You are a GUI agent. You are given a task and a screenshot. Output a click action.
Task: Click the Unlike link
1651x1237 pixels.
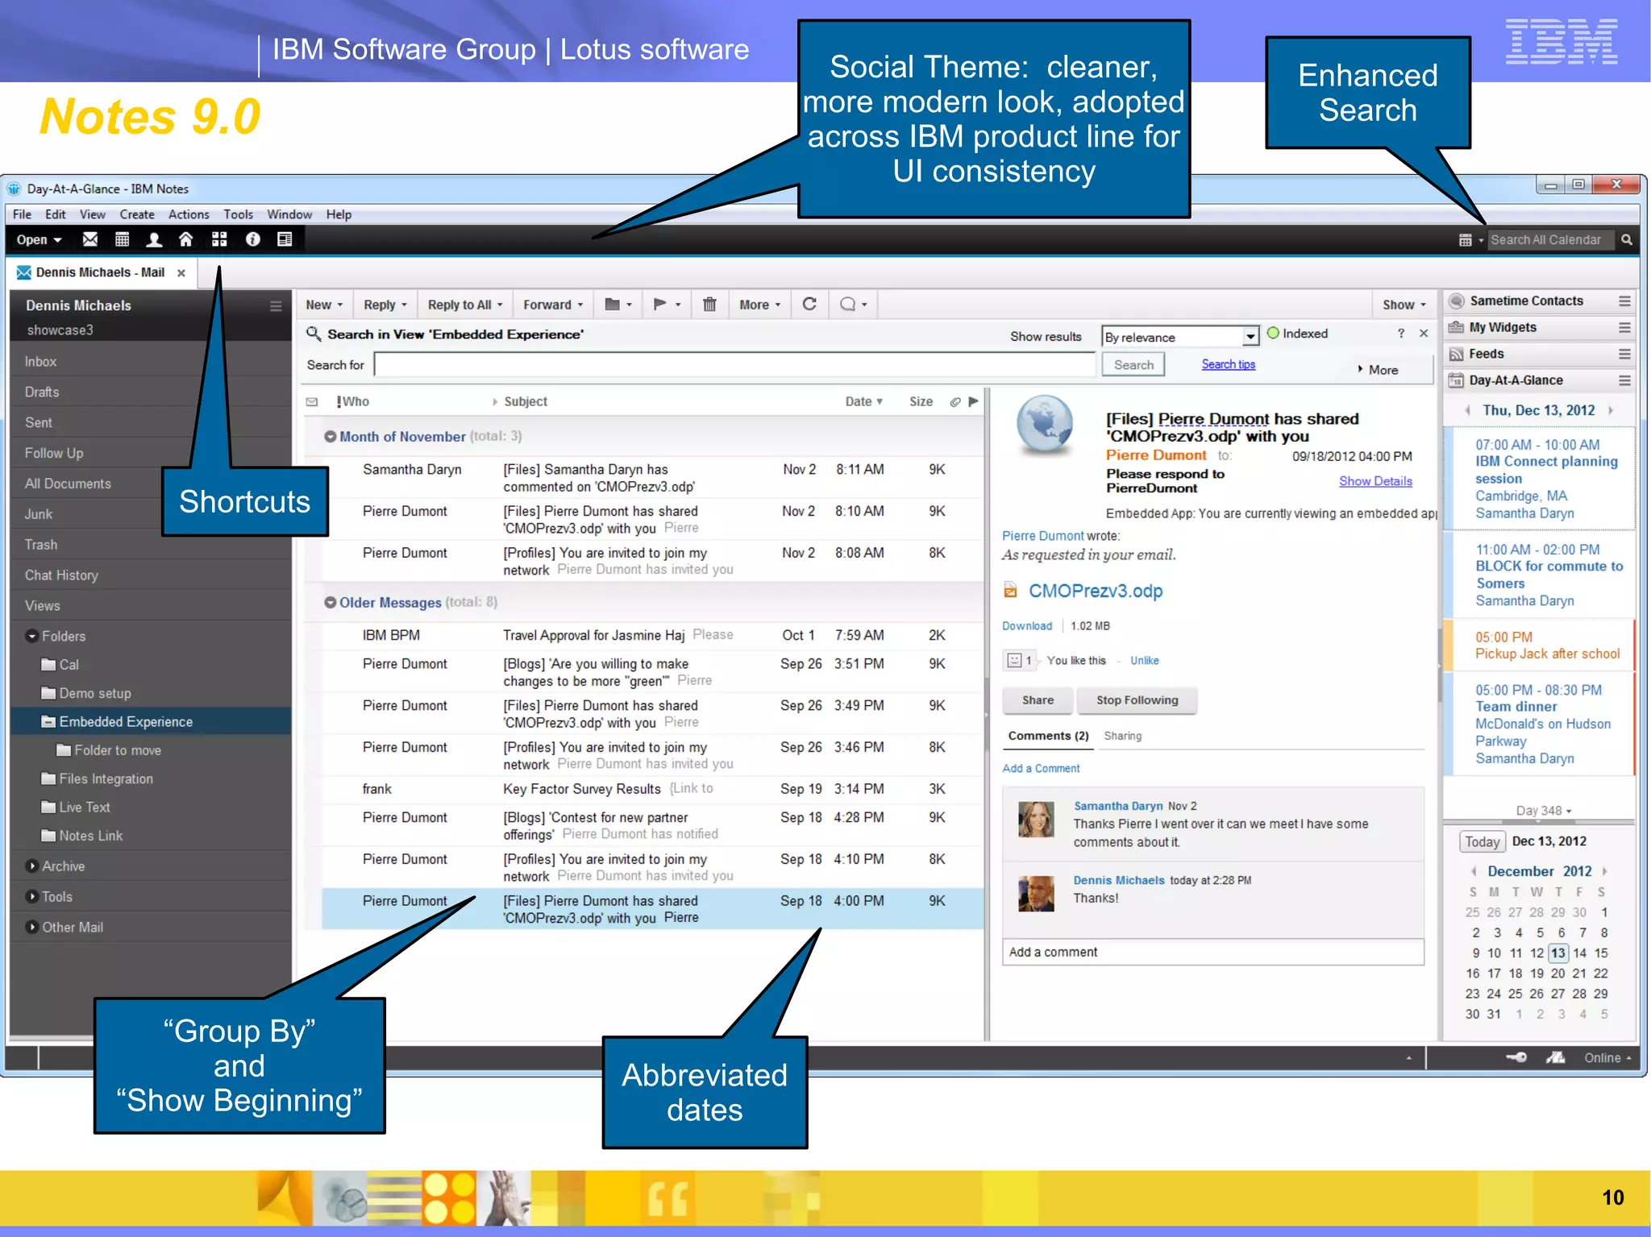point(1144,661)
